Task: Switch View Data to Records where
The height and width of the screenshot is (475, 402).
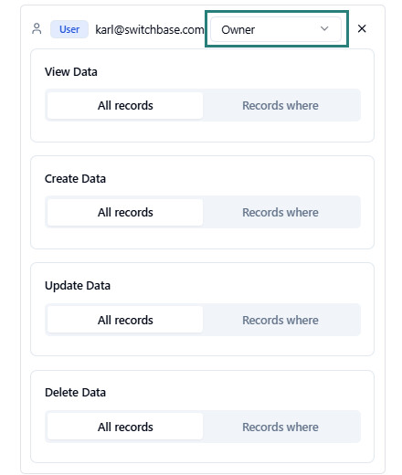Action: [280, 106]
